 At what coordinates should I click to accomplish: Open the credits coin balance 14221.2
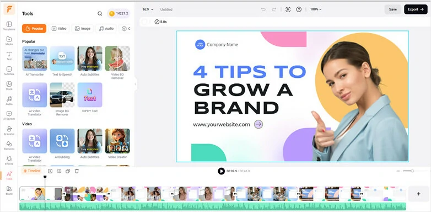coord(118,13)
